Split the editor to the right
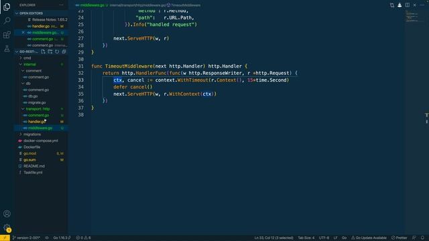 (407, 5)
